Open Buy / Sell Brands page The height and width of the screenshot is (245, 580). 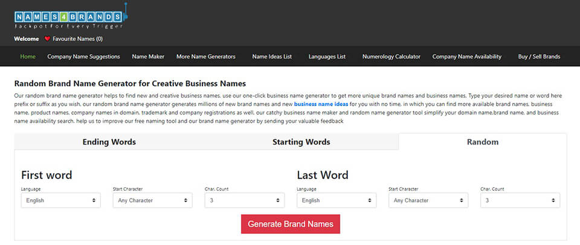tap(539, 57)
